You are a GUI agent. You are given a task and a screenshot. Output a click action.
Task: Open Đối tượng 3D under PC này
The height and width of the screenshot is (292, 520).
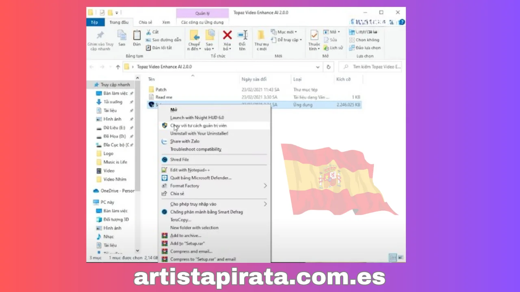(116, 219)
